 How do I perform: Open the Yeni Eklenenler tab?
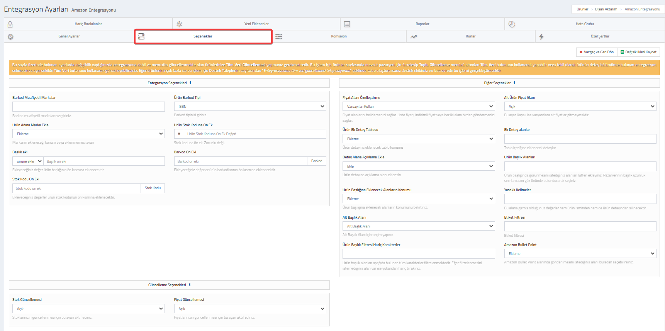point(256,24)
